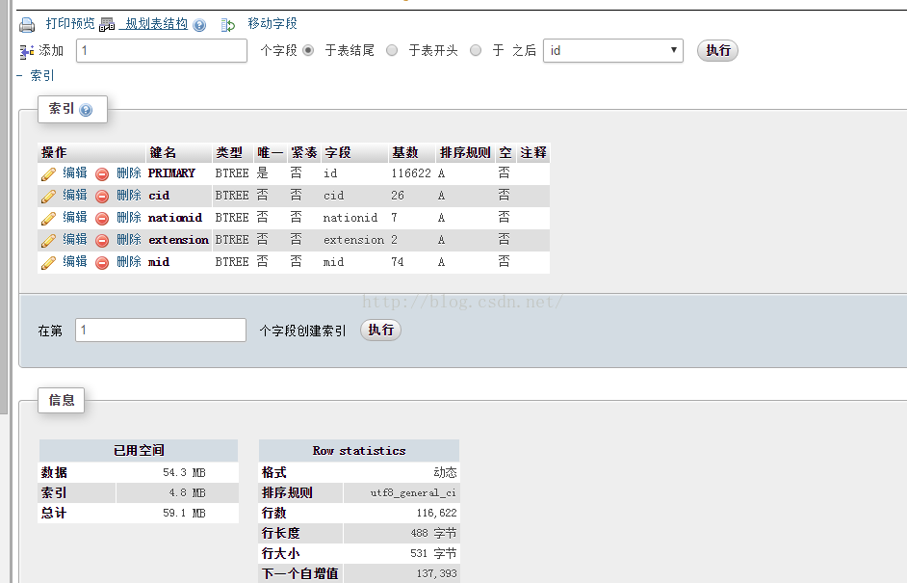
Task: Click the number of columns to add field
Action: (162, 50)
